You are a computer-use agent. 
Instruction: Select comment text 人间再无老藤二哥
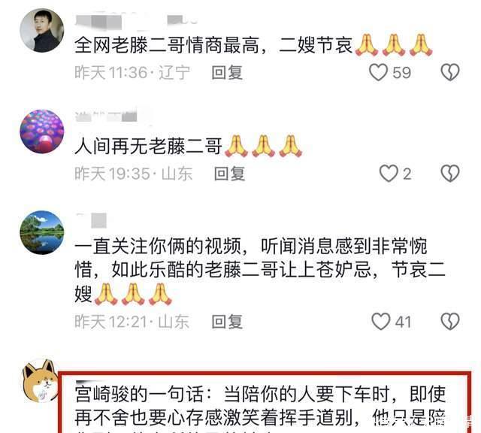point(148,146)
